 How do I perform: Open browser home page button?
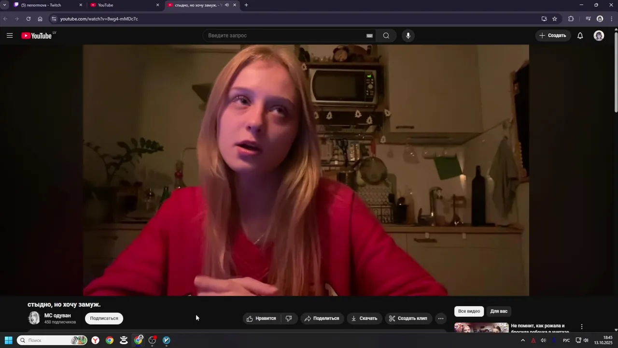[40, 19]
